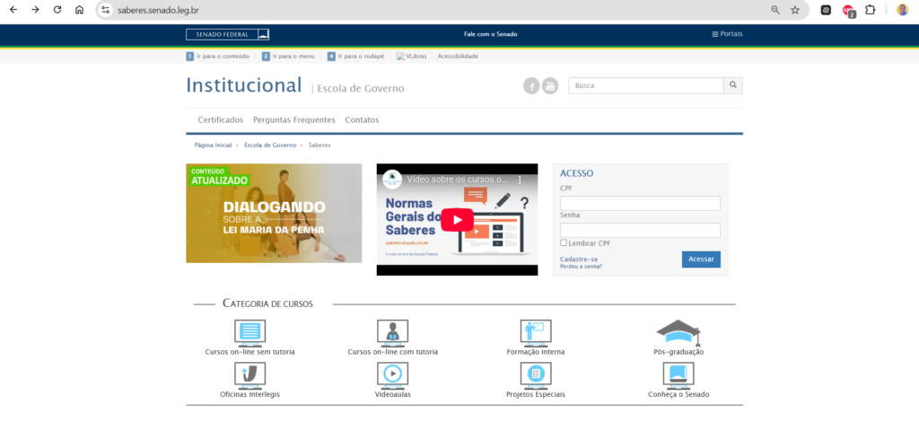Click Ir para o menu shortcut
The image size is (919, 431).
[x=288, y=57]
